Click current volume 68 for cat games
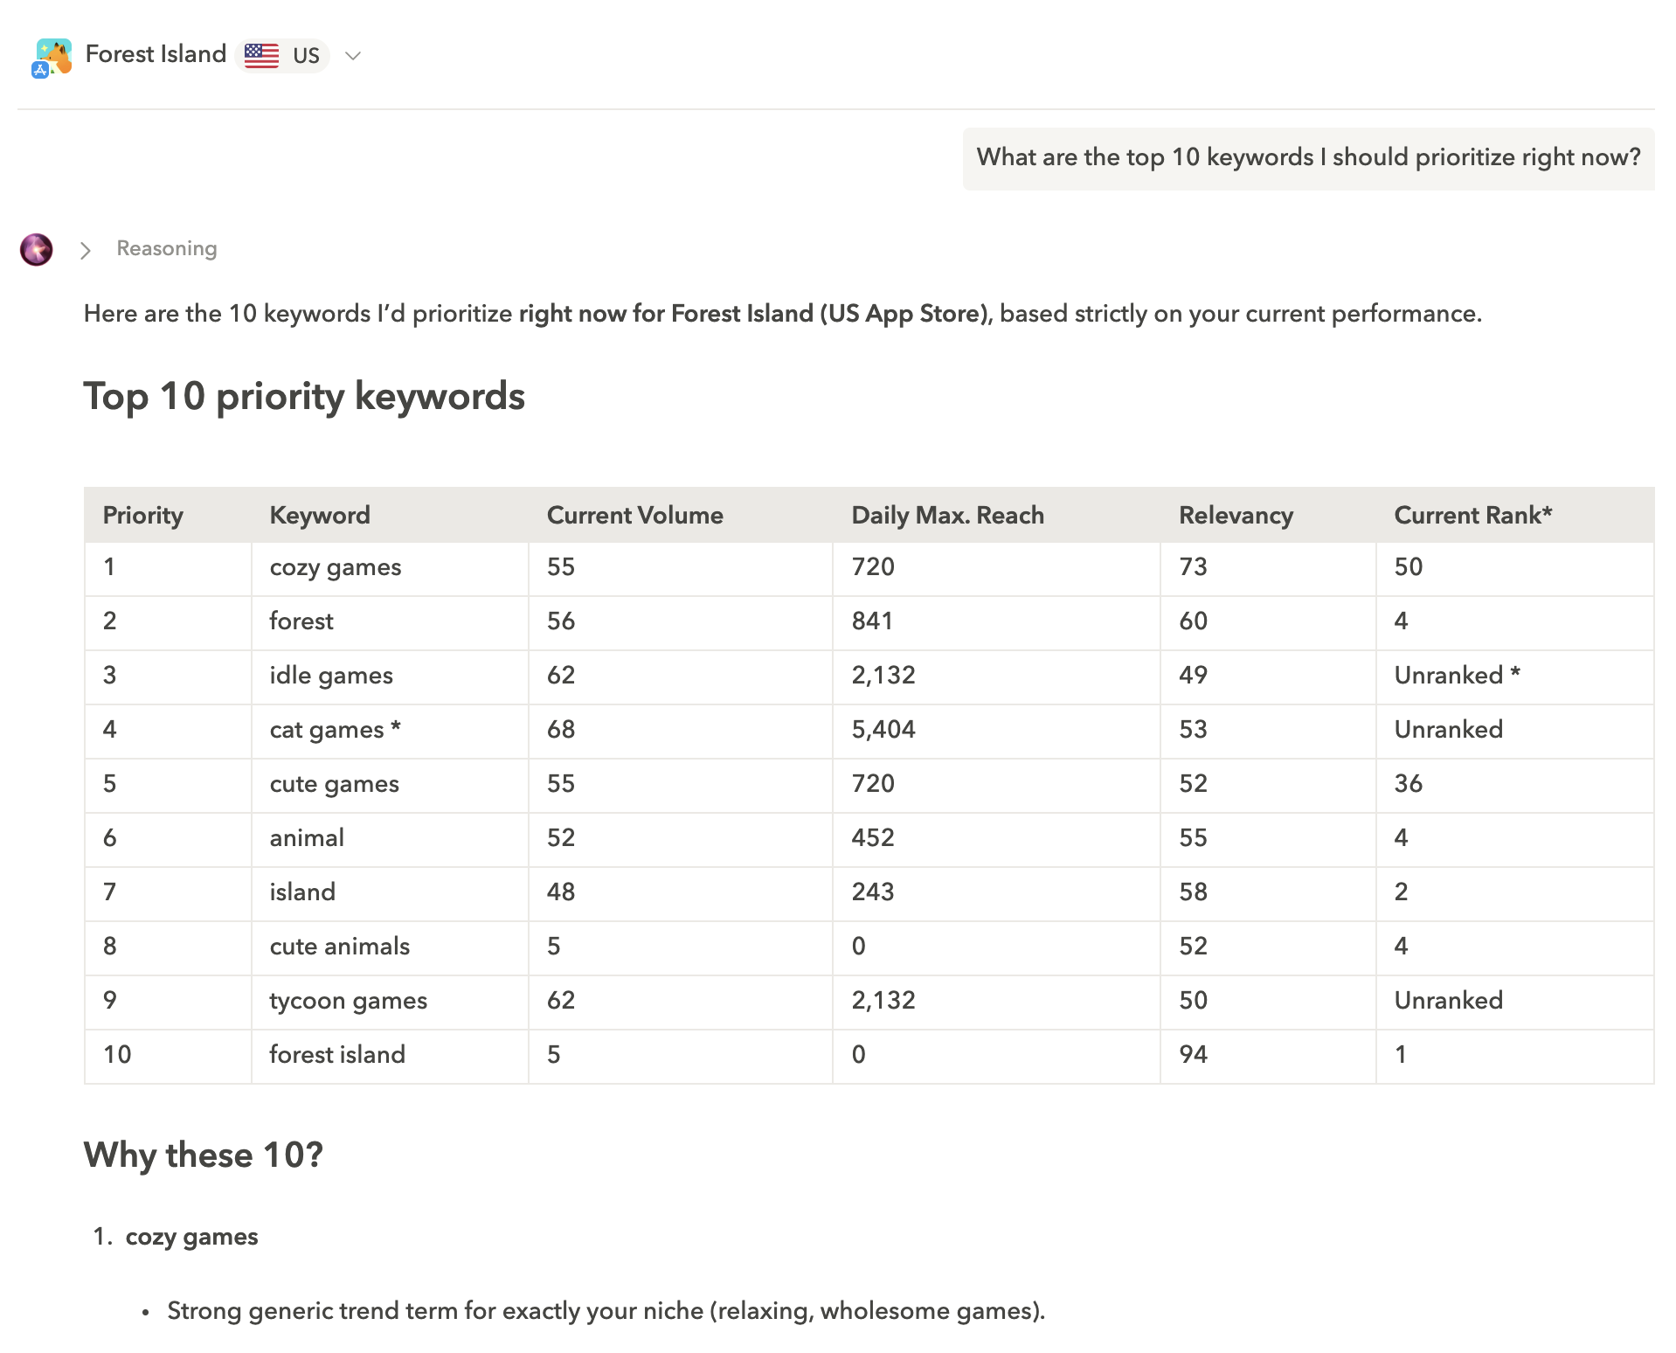 point(561,730)
